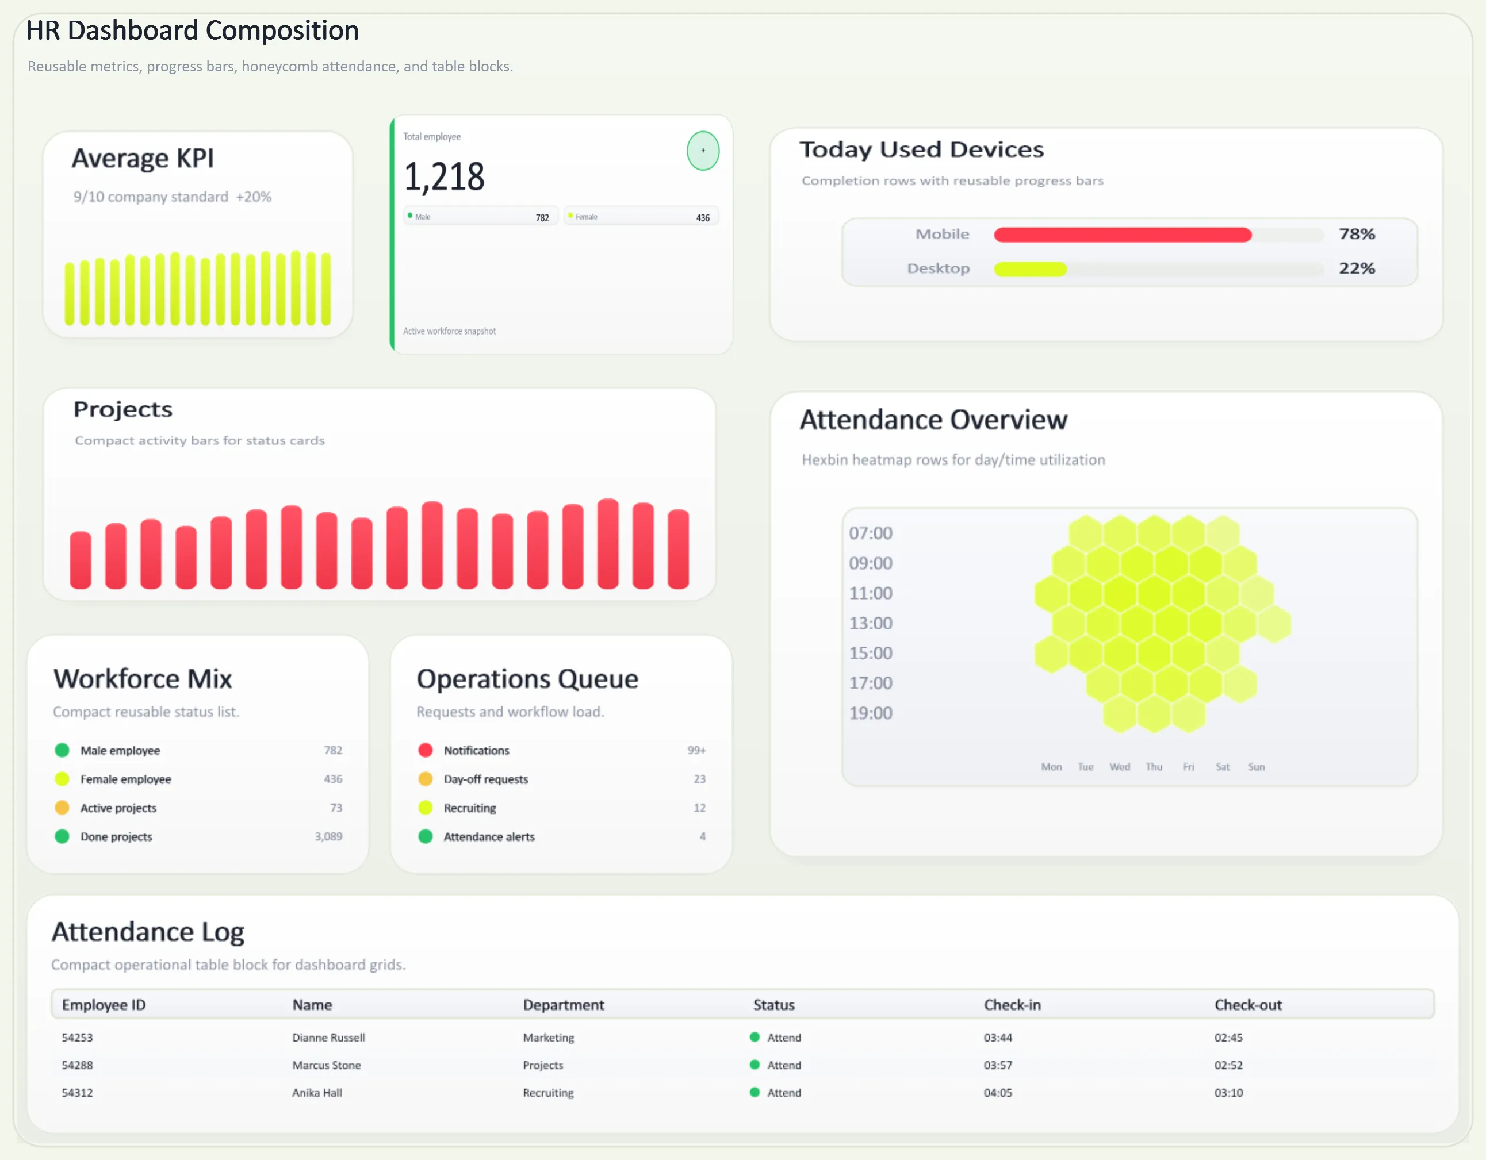1486x1160 pixels.
Task: Select employee ID 54253 in the log
Action: click(x=78, y=1038)
